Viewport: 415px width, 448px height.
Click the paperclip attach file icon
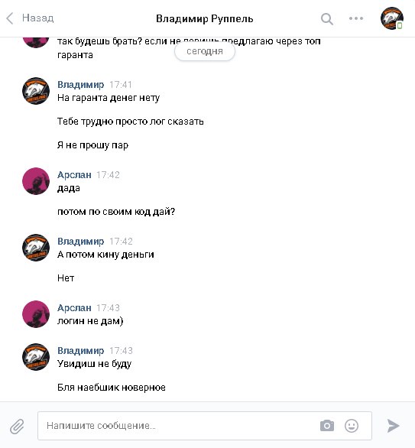click(x=17, y=427)
